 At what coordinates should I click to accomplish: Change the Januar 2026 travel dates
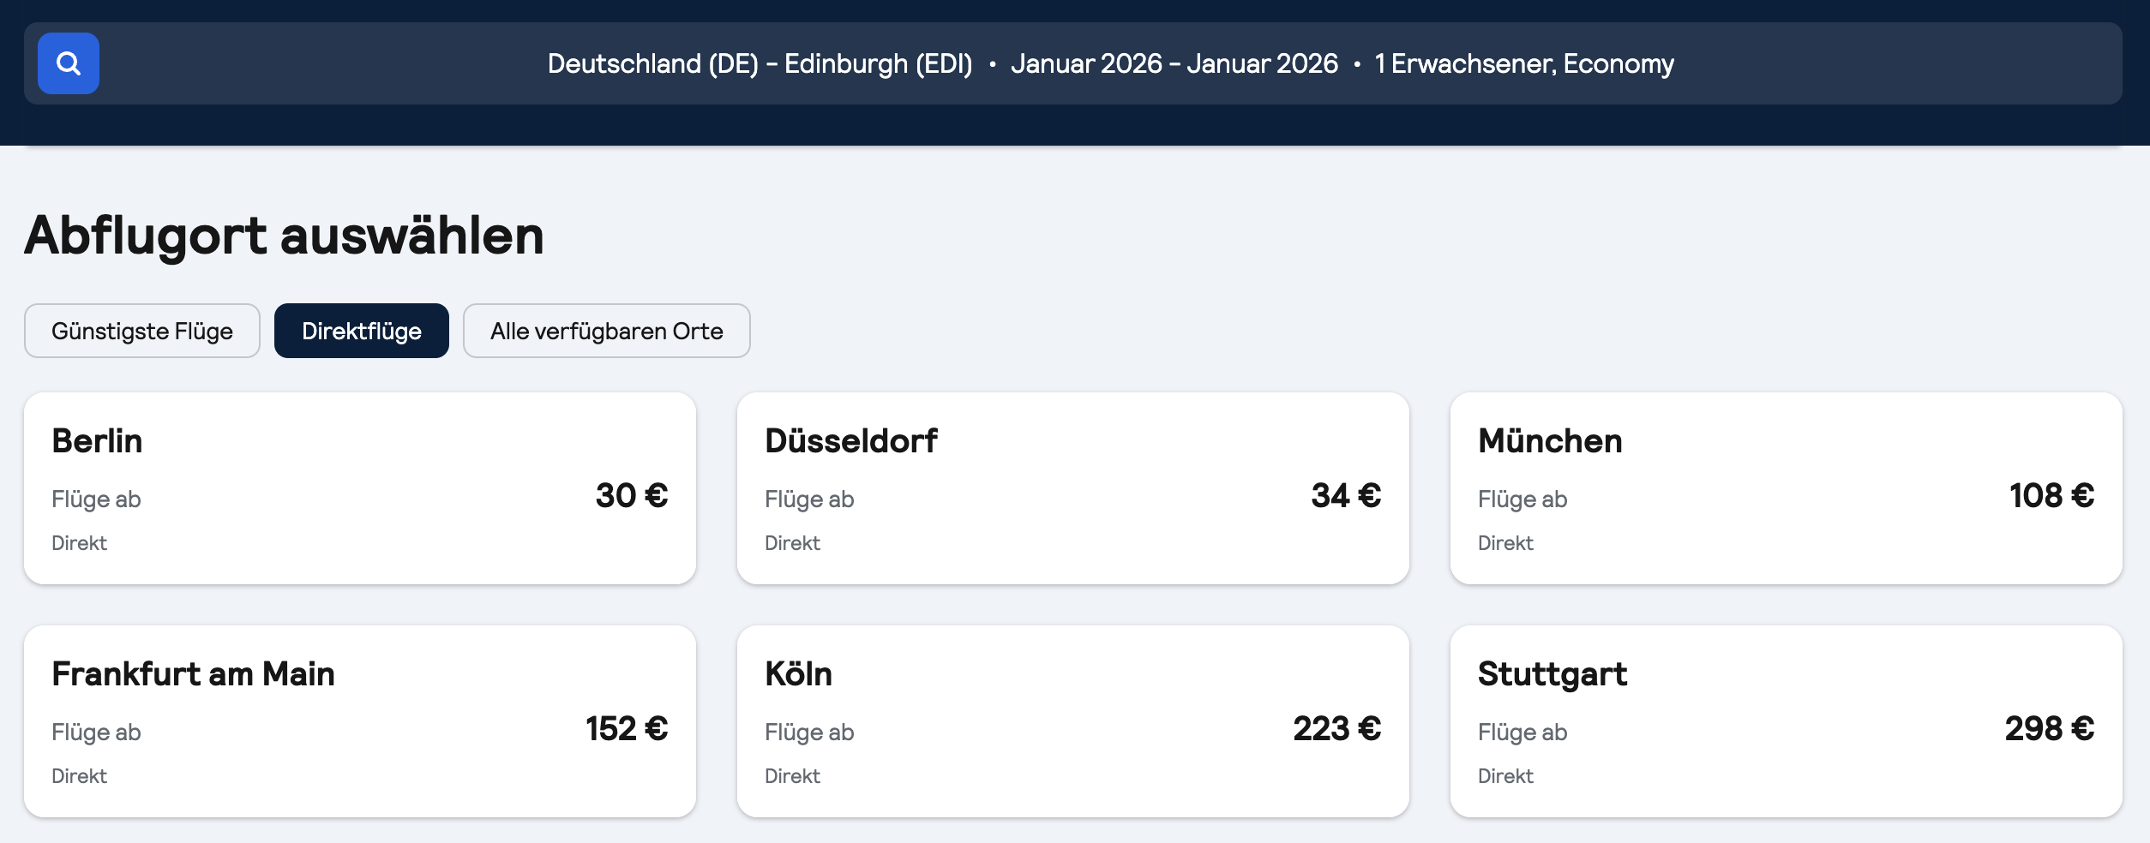coord(1174,63)
